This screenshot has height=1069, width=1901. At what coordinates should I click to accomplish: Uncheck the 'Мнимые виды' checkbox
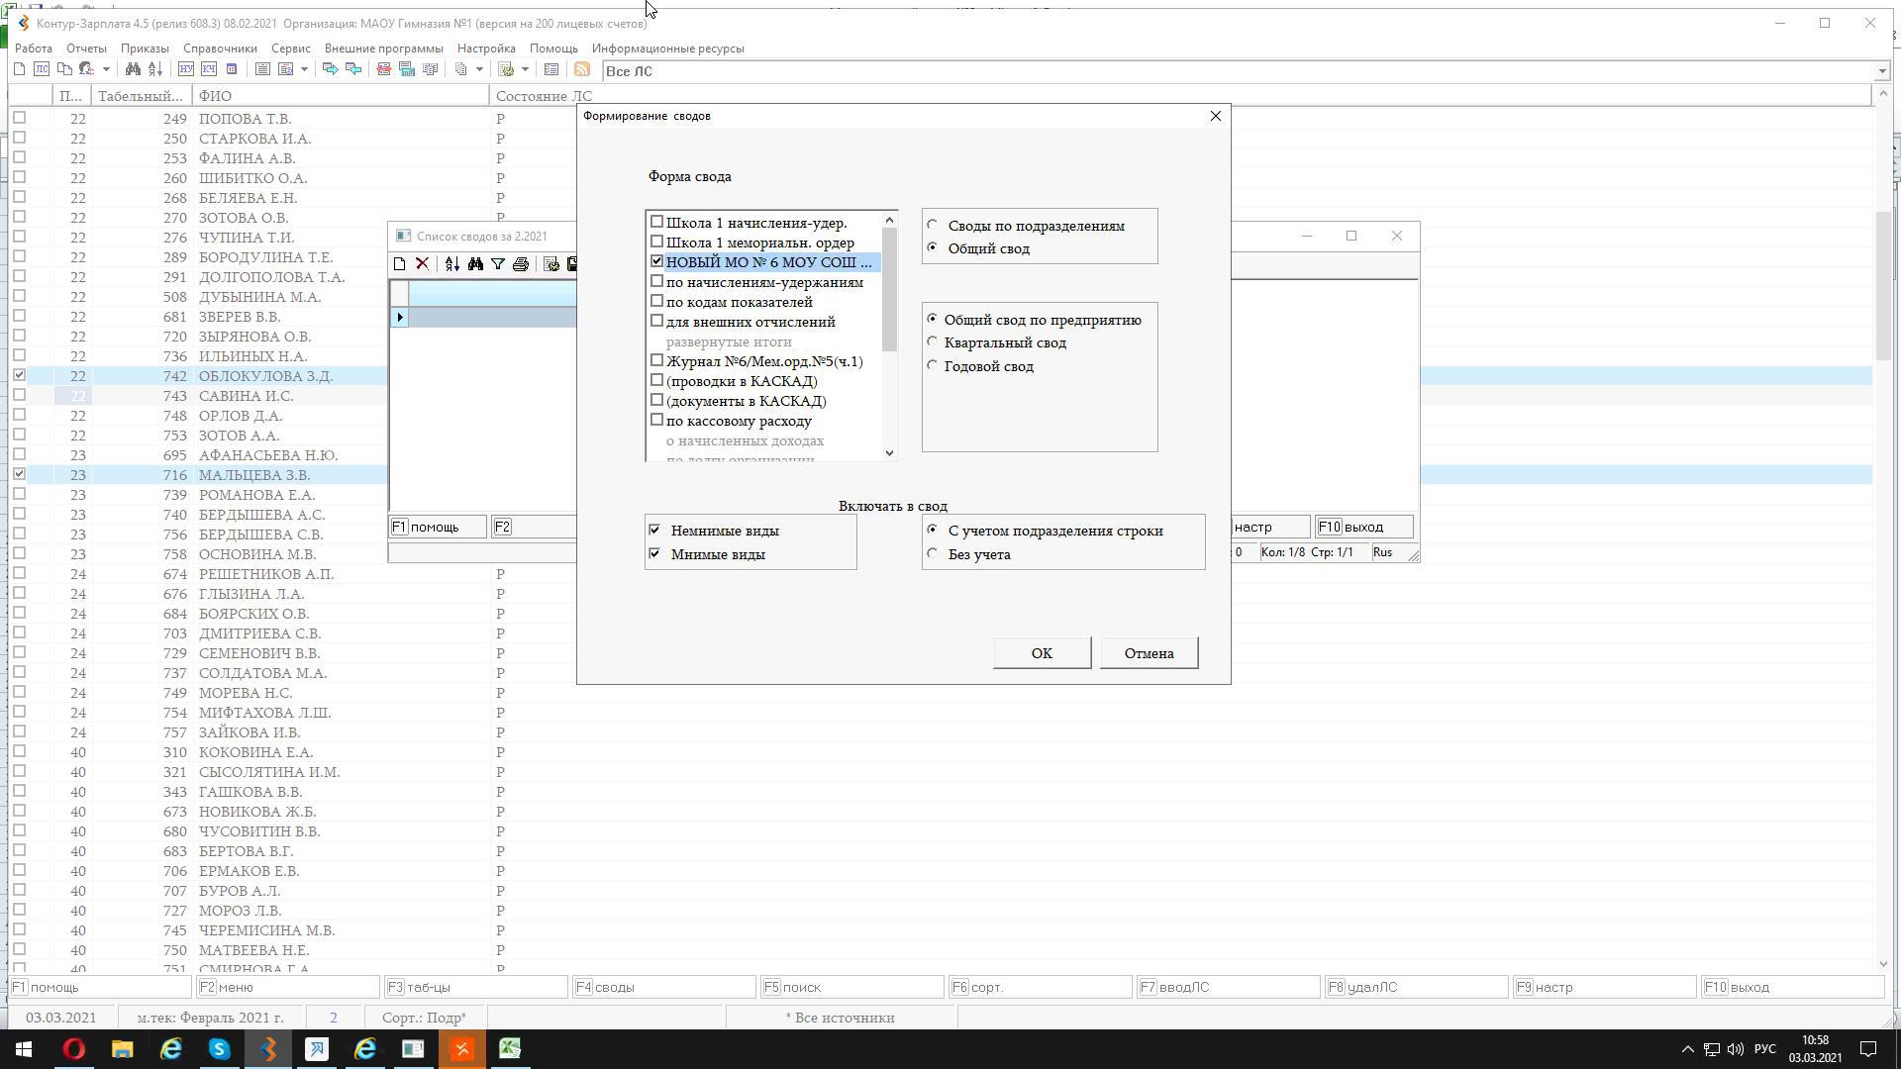(x=654, y=553)
